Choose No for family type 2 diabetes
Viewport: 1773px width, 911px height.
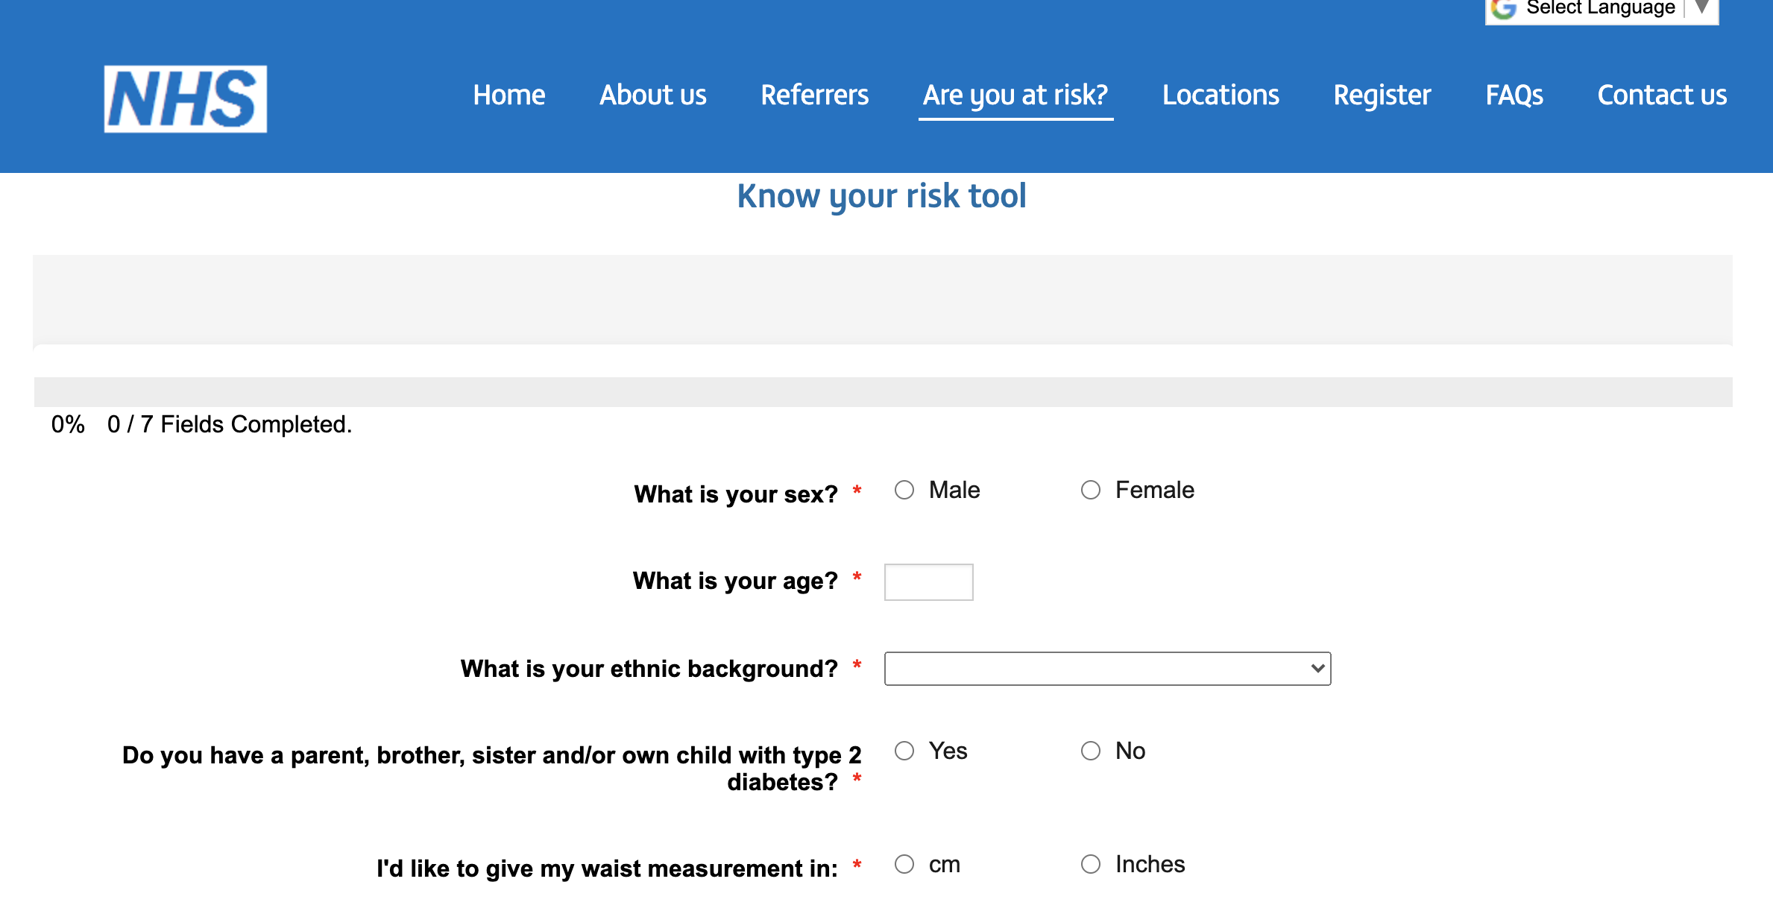pyautogui.click(x=1091, y=751)
